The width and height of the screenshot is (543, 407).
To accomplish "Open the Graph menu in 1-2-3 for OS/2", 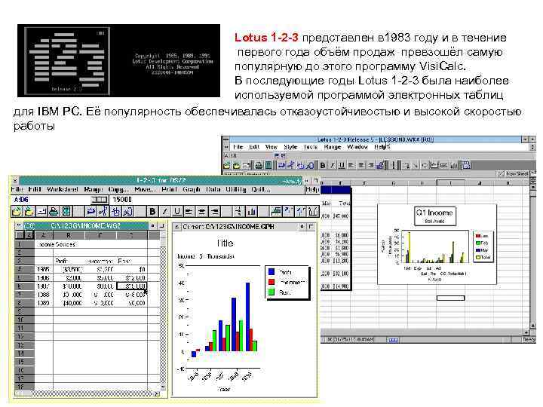I will pyautogui.click(x=192, y=189).
